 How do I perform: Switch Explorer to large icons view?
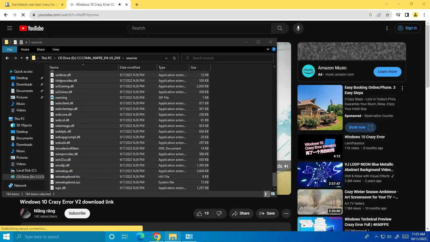point(273,194)
